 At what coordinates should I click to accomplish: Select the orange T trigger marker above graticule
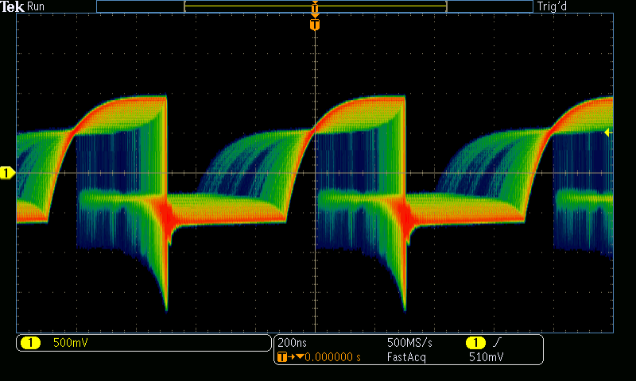[x=316, y=25]
